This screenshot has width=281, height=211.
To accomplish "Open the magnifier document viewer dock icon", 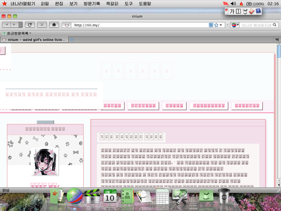I will click(145, 197).
